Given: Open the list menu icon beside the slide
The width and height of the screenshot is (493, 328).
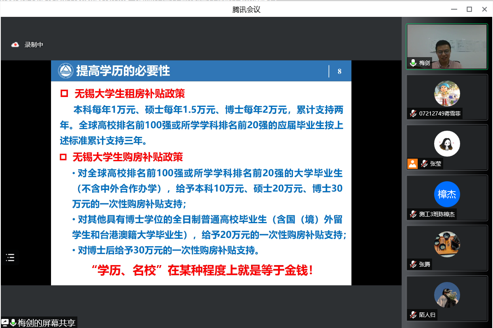Looking at the screenshot, I should (x=10, y=258).
